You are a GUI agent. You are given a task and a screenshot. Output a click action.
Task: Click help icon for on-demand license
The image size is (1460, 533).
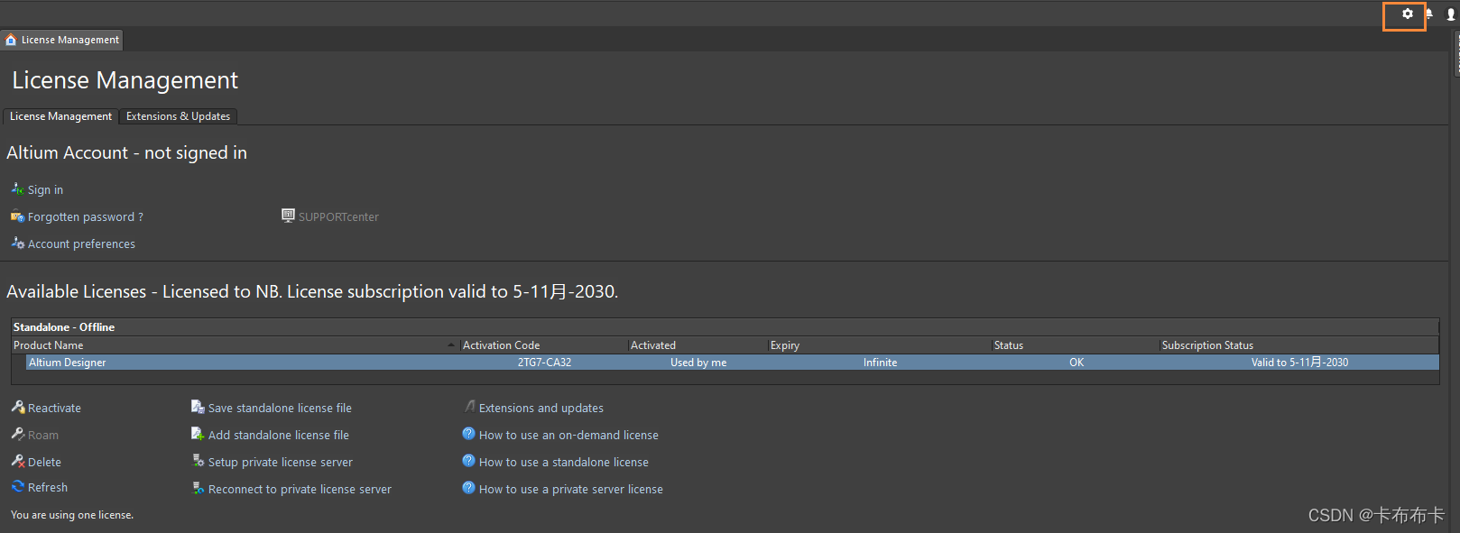click(x=468, y=434)
